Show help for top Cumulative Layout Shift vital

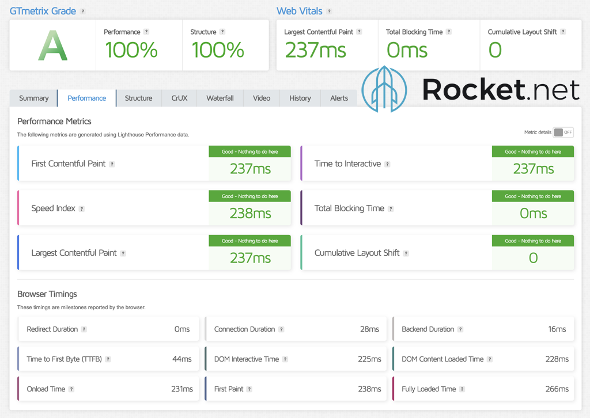click(563, 32)
